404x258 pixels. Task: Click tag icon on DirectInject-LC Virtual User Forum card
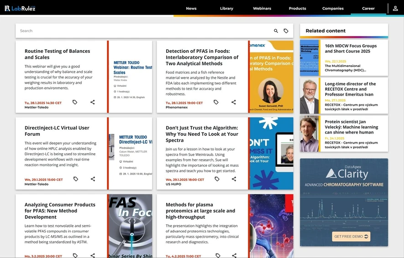(76, 179)
